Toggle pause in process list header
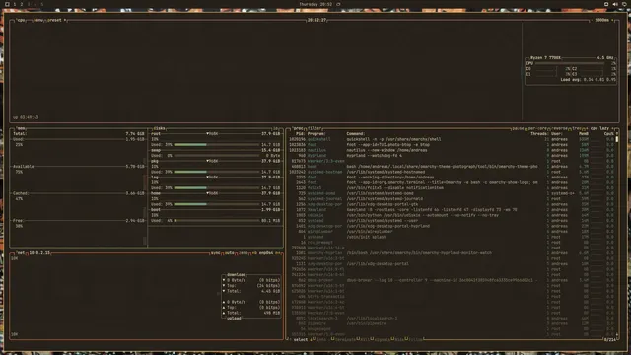The height and width of the screenshot is (355, 631). (518, 128)
